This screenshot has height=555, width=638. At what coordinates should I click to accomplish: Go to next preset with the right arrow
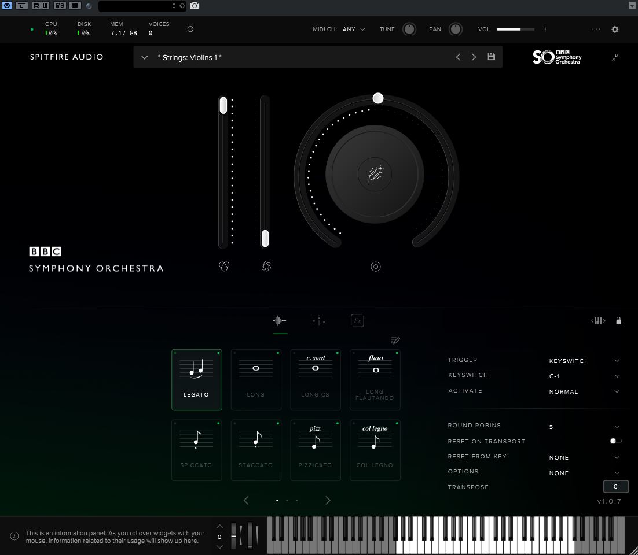tap(474, 57)
